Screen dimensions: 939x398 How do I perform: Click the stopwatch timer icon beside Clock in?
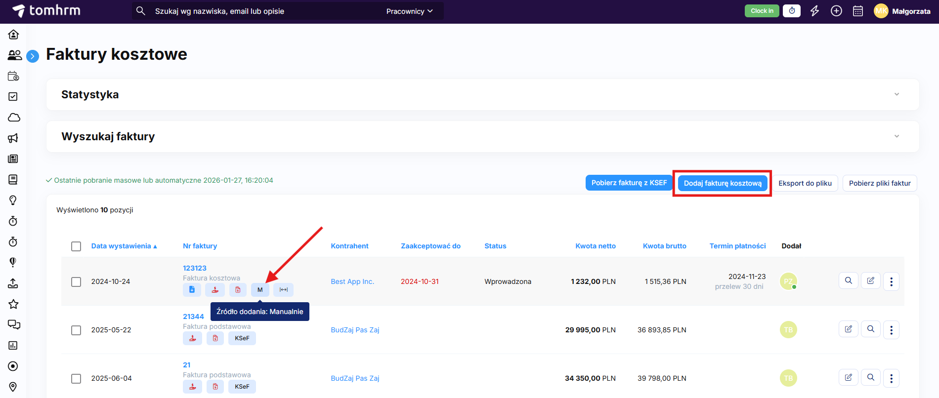(792, 11)
